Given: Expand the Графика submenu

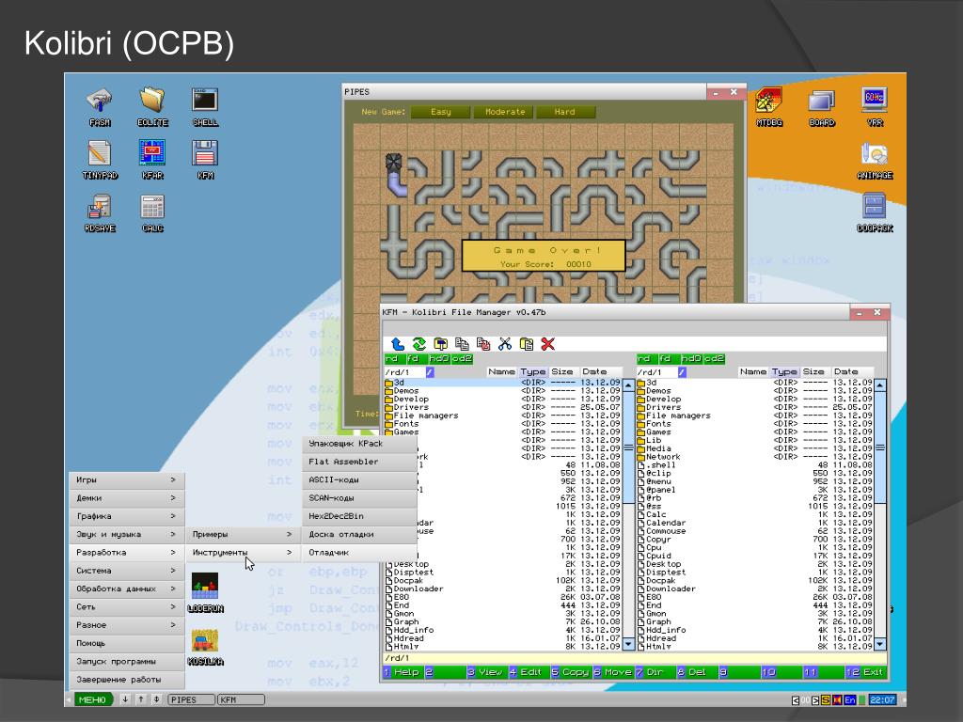Looking at the screenshot, I should pos(127,516).
